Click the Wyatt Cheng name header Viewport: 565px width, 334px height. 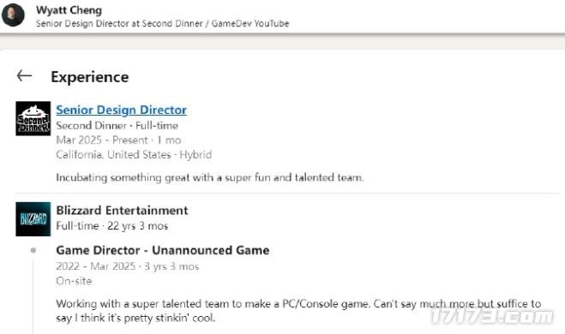point(69,10)
